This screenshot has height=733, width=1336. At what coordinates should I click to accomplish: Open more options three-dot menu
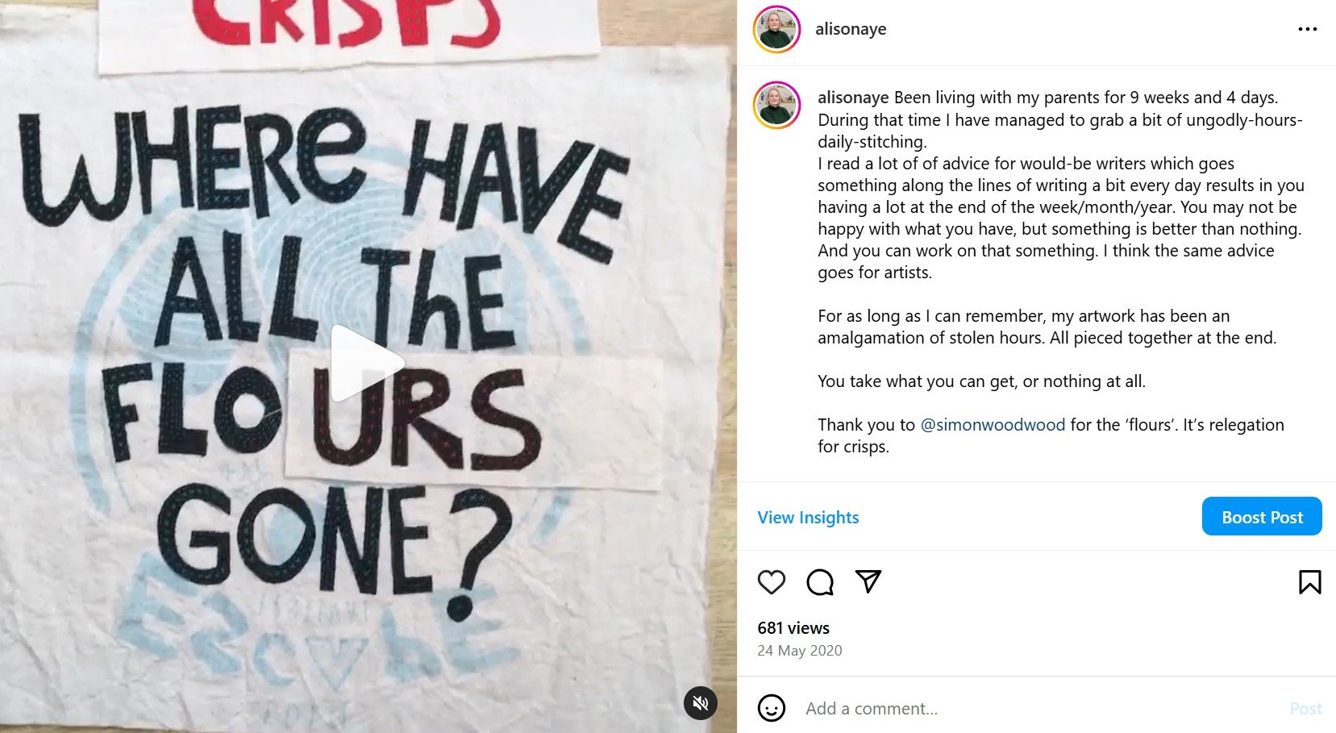[1307, 29]
